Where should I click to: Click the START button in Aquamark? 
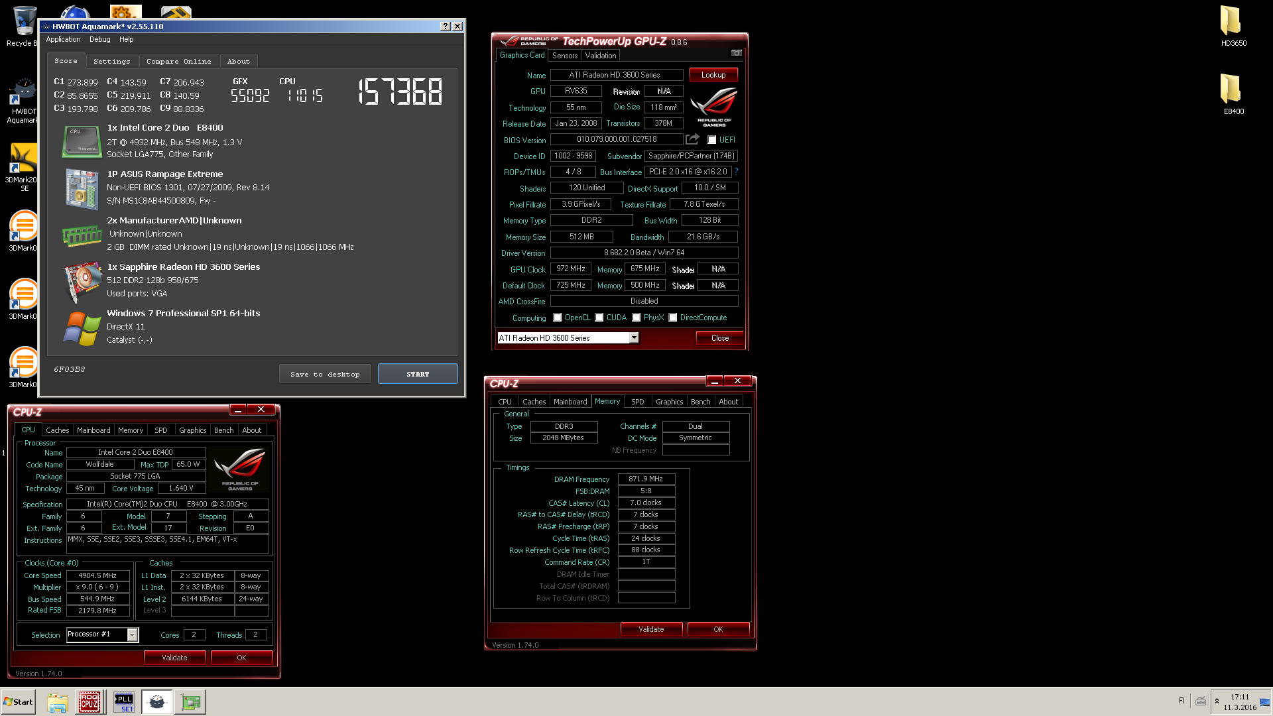coord(418,374)
